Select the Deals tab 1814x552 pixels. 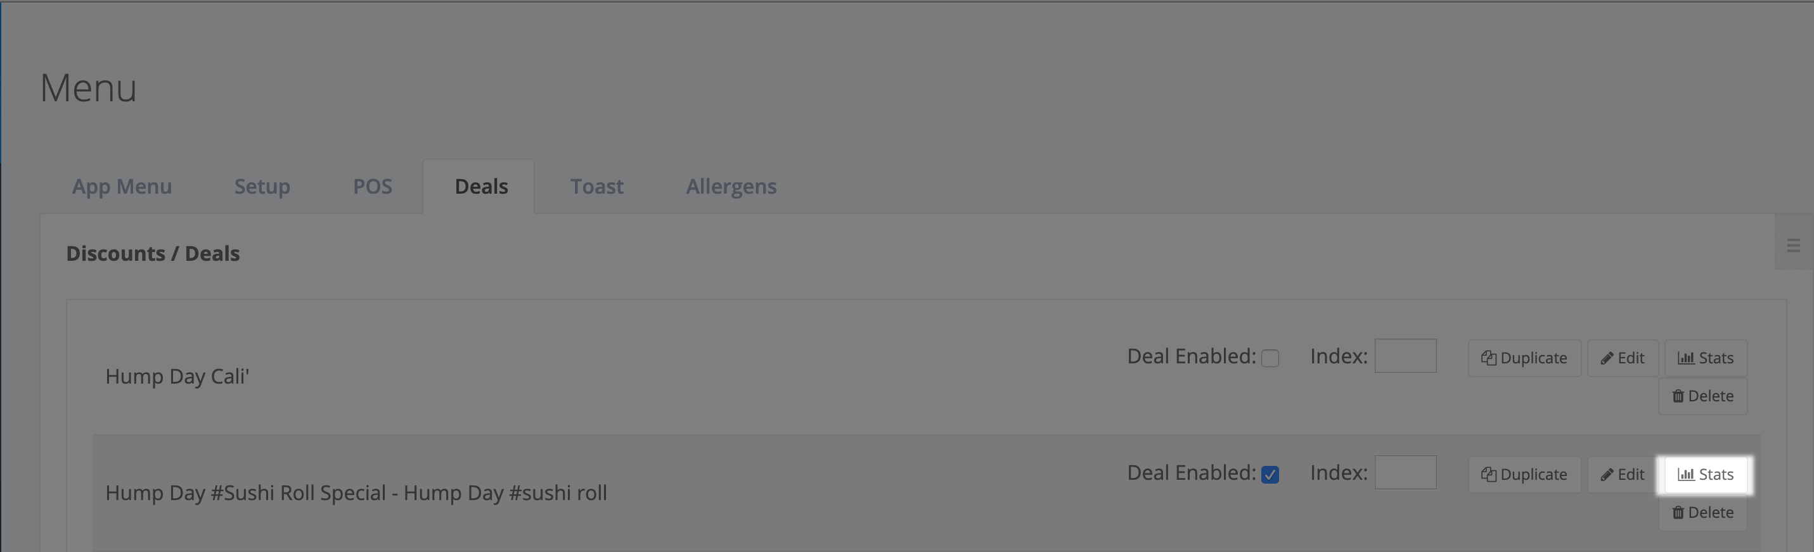481,186
